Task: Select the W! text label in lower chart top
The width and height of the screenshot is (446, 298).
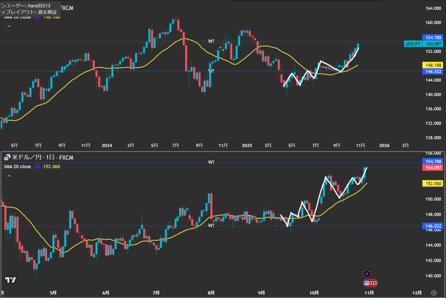Action: click(211, 162)
